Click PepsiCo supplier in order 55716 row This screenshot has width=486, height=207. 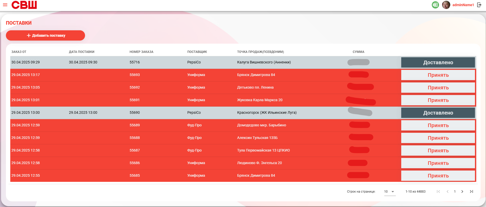tap(194, 62)
